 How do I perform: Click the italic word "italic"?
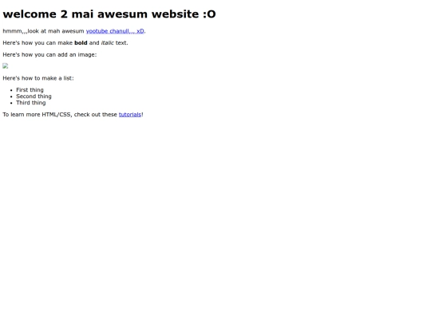click(x=108, y=43)
